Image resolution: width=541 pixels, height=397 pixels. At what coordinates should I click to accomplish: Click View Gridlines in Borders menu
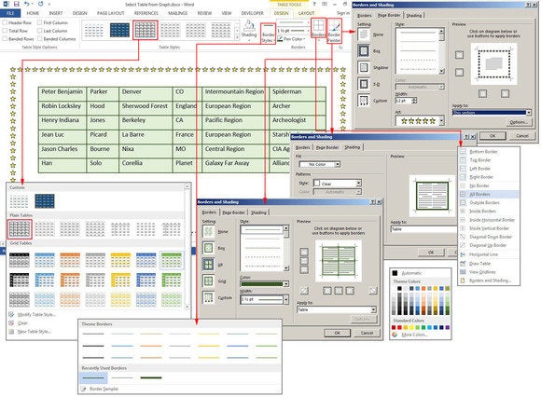(x=482, y=272)
